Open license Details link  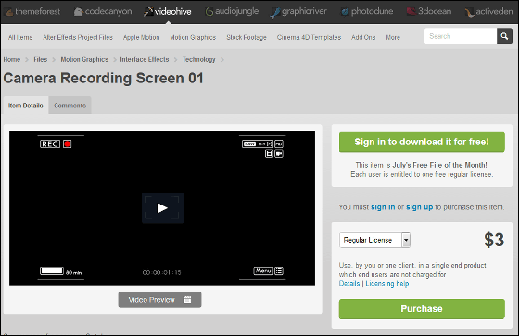tap(349, 284)
